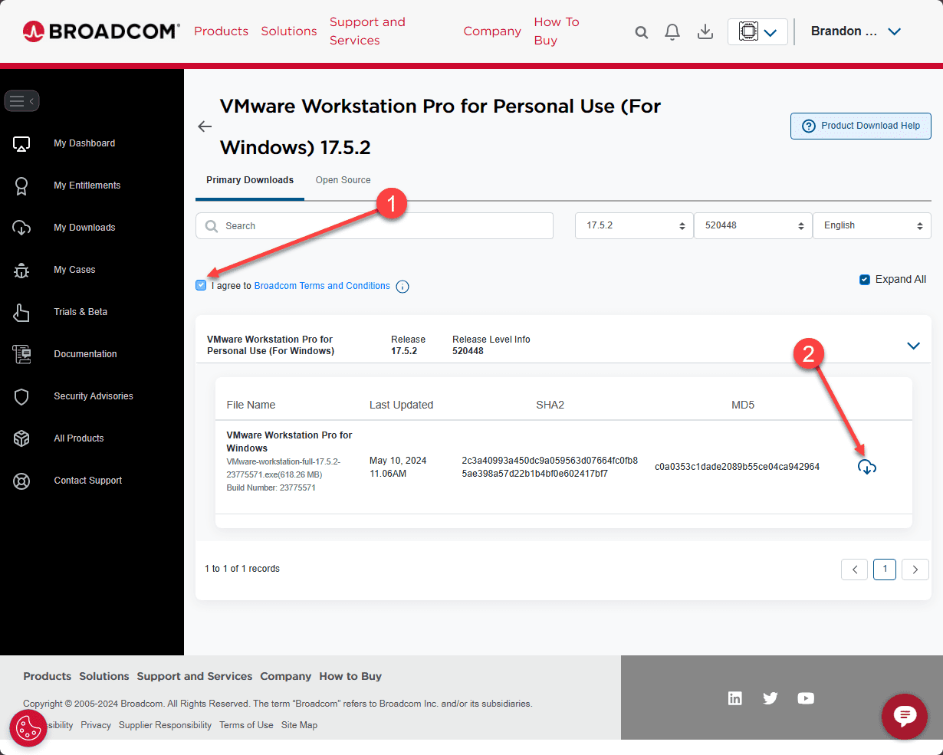Open the search magnifier in the top header
The height and width of the screenshot is (755, 943).
click(642, 32)
